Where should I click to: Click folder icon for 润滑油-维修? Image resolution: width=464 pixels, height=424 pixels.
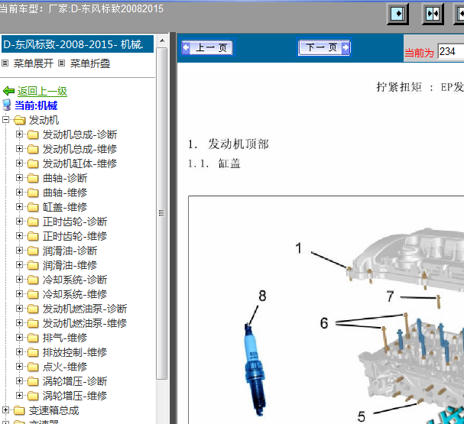coord(33,266)
